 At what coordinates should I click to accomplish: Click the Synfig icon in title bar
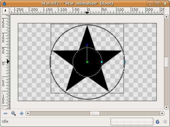click(x=4, y=4)
